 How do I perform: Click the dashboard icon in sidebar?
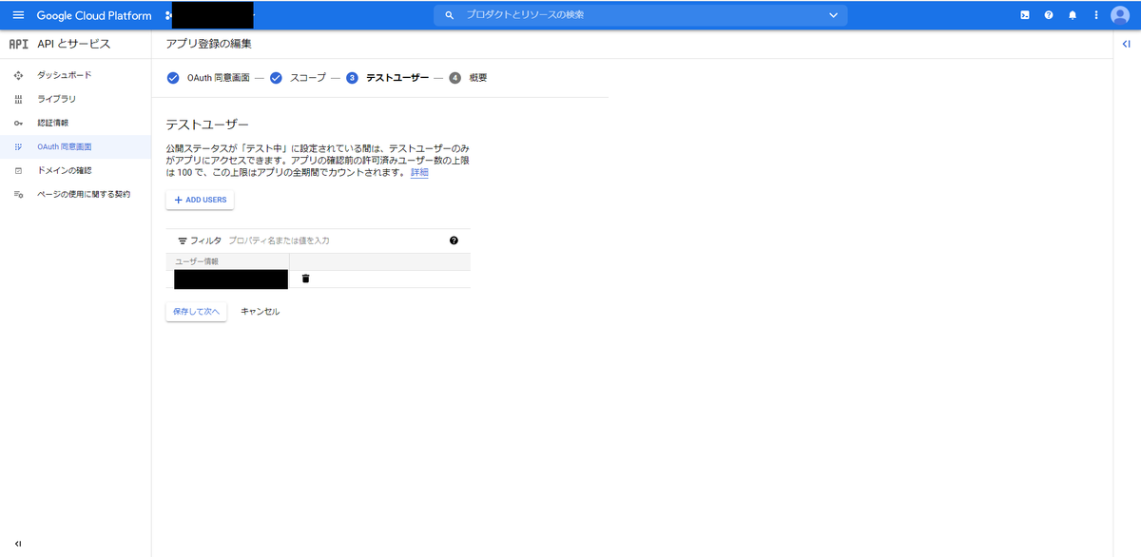(18, 75)
